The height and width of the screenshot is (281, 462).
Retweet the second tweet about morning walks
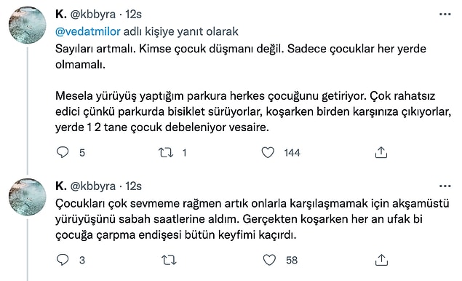tap(169, 260)
